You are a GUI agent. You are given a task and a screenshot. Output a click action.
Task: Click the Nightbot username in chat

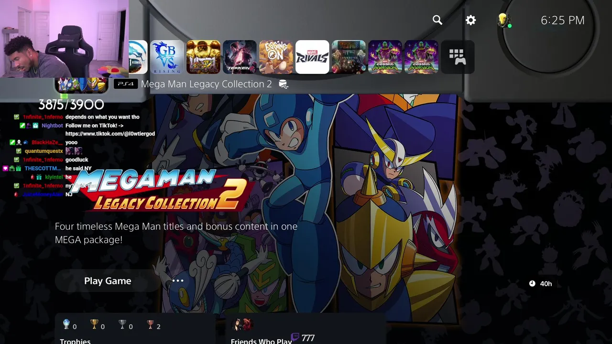click(52, 126)
